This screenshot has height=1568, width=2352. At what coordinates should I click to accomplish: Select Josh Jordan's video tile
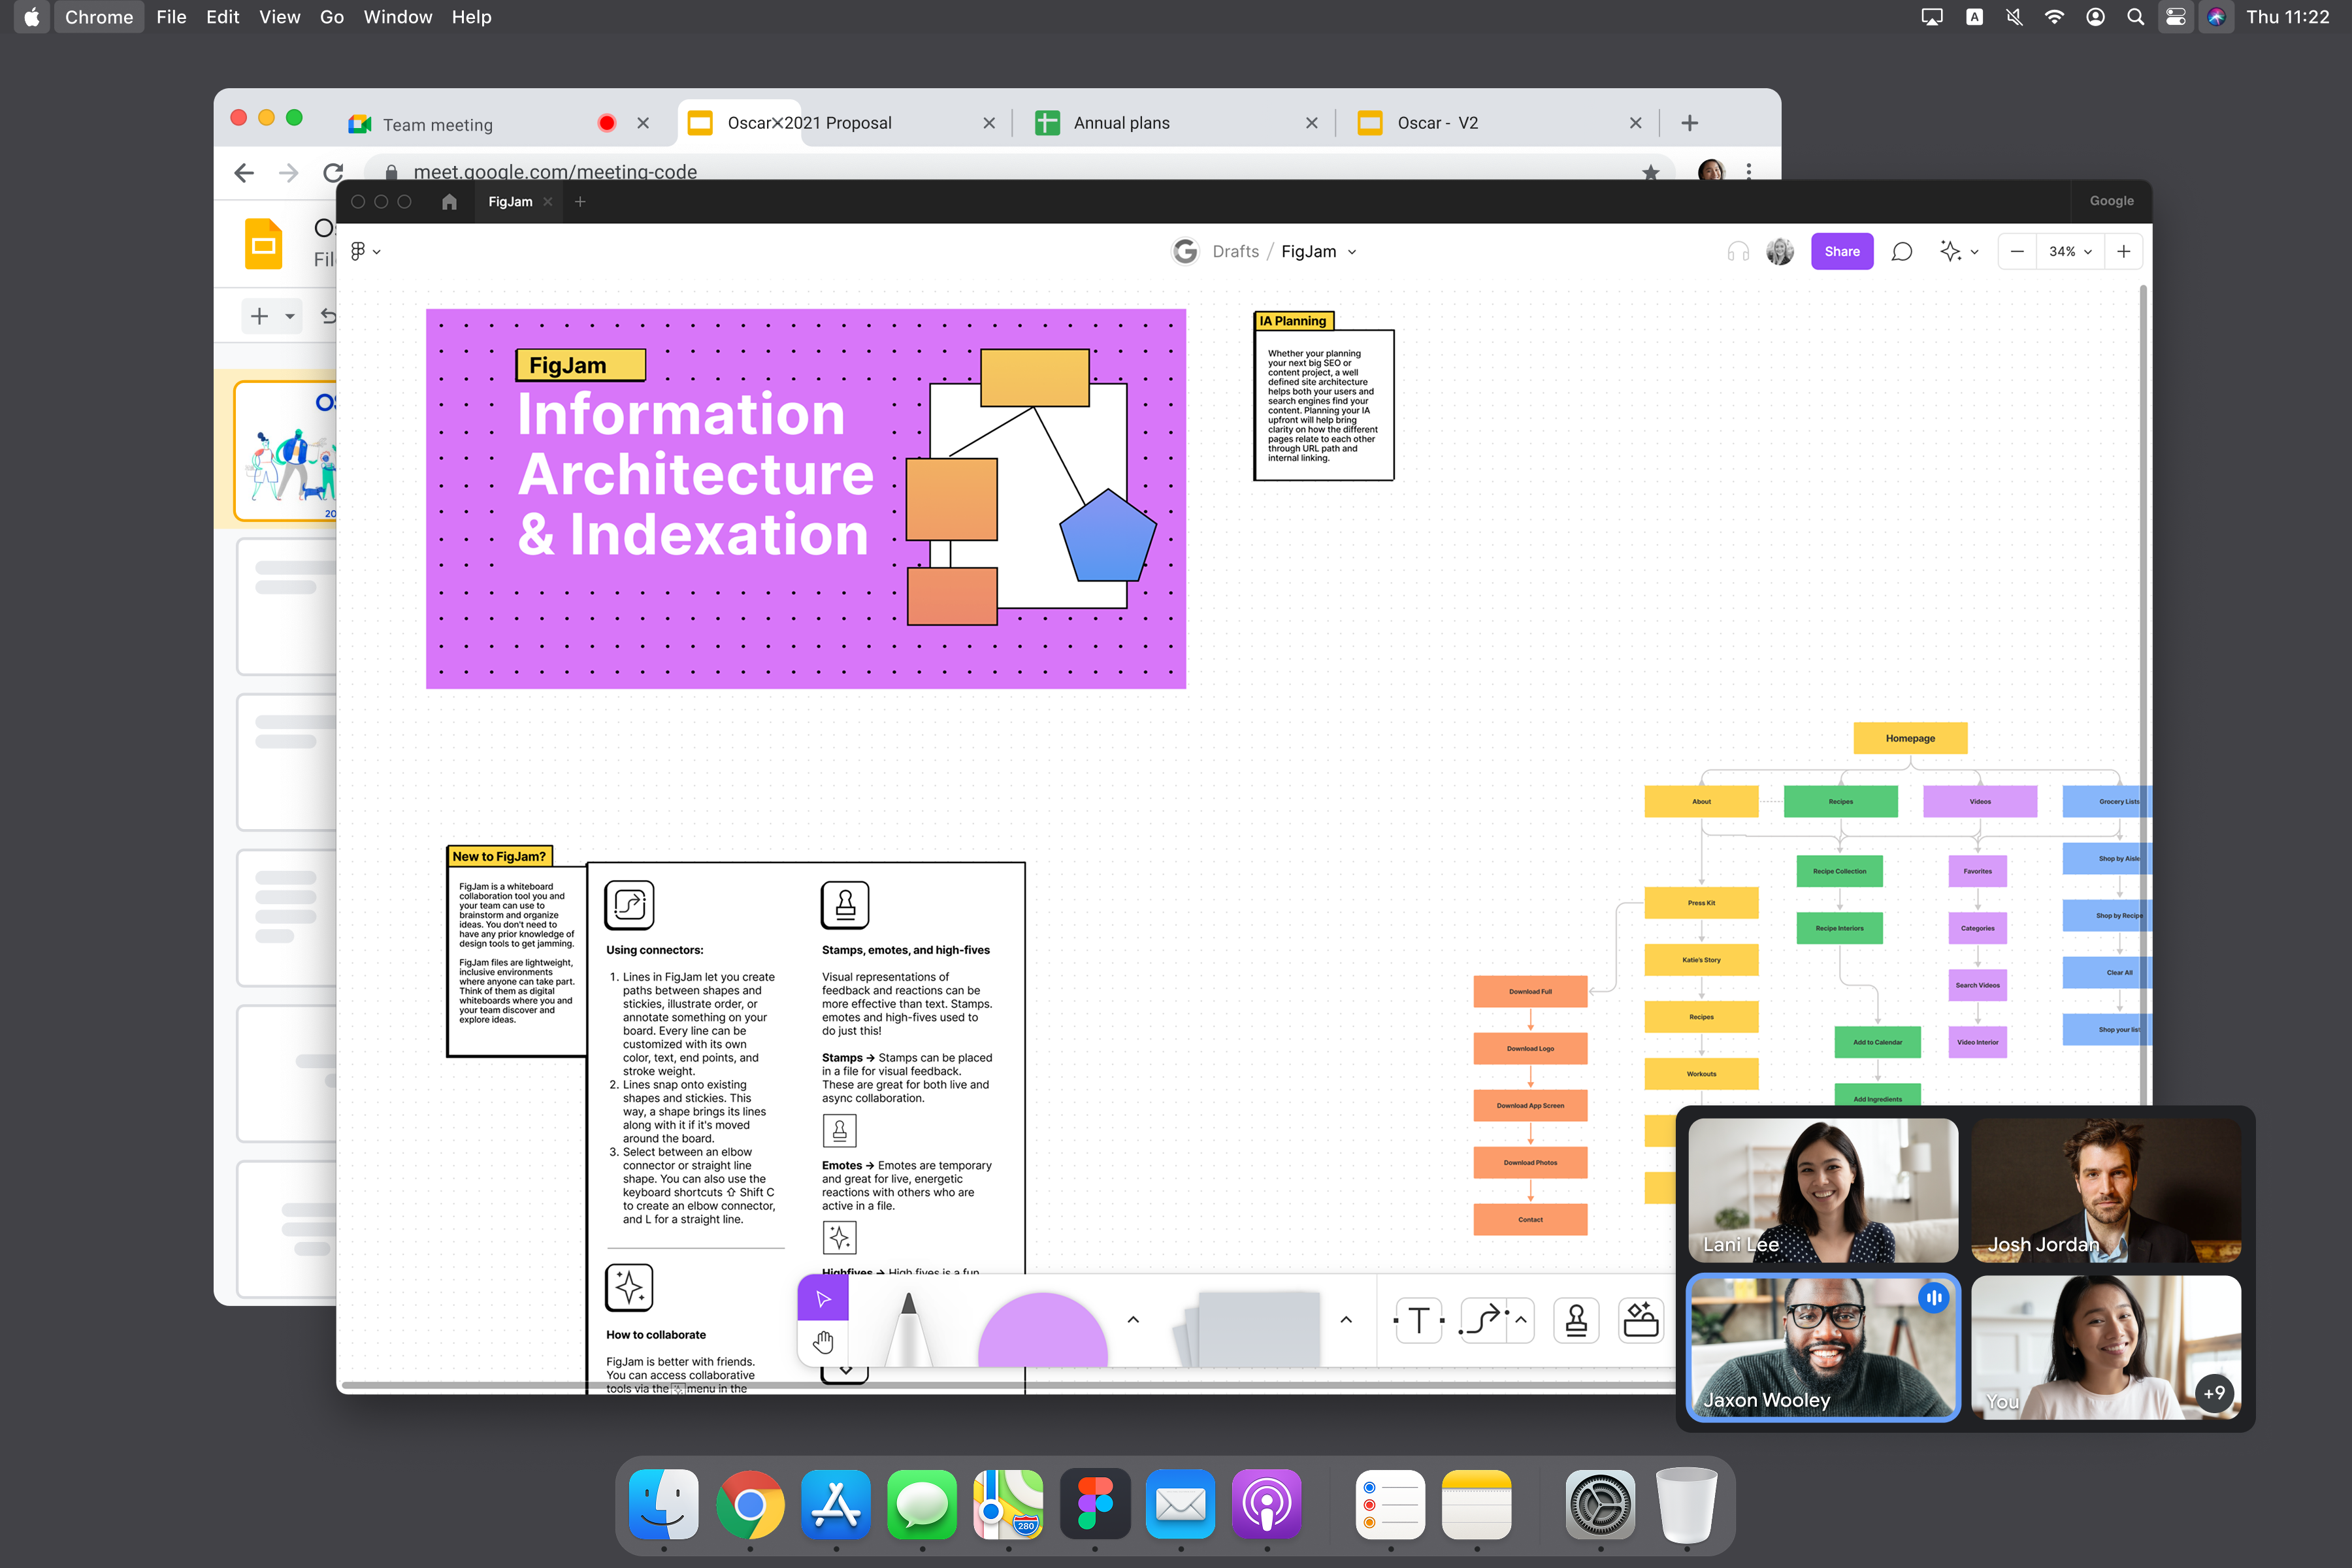click(2106, 1190)
